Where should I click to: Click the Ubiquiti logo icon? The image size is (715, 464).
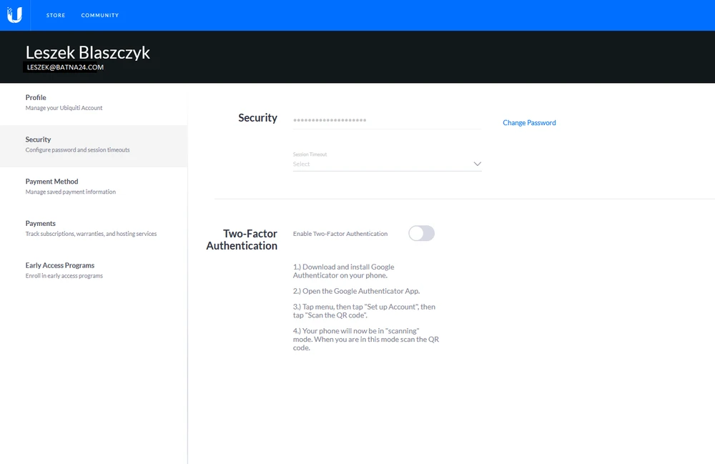[14, 15]
